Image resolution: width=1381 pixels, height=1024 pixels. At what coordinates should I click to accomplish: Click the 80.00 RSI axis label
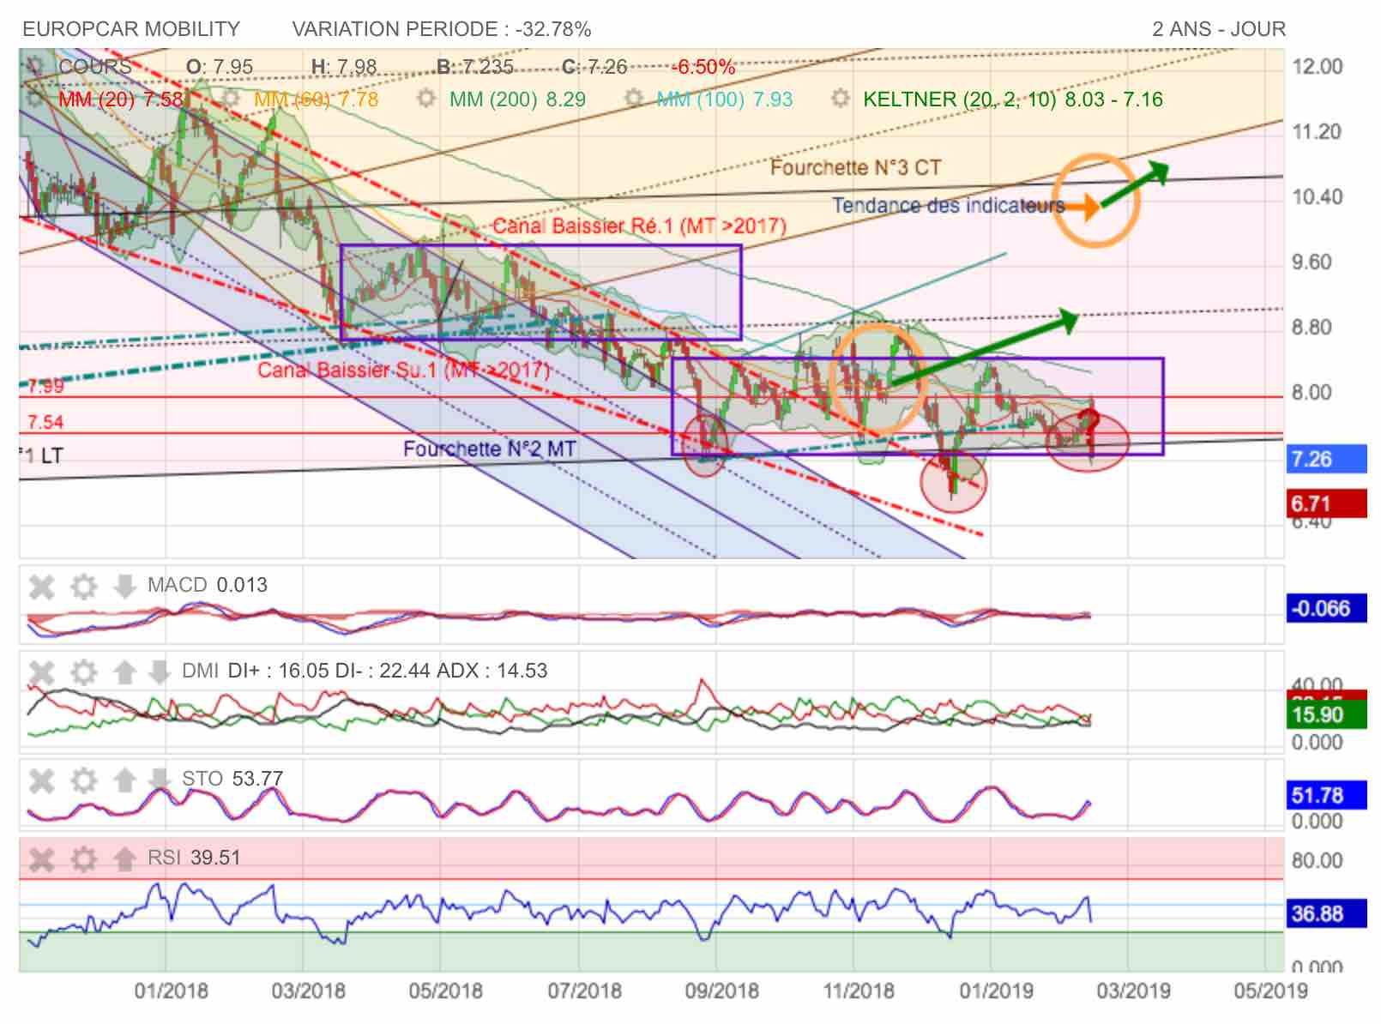[1318, 861]
